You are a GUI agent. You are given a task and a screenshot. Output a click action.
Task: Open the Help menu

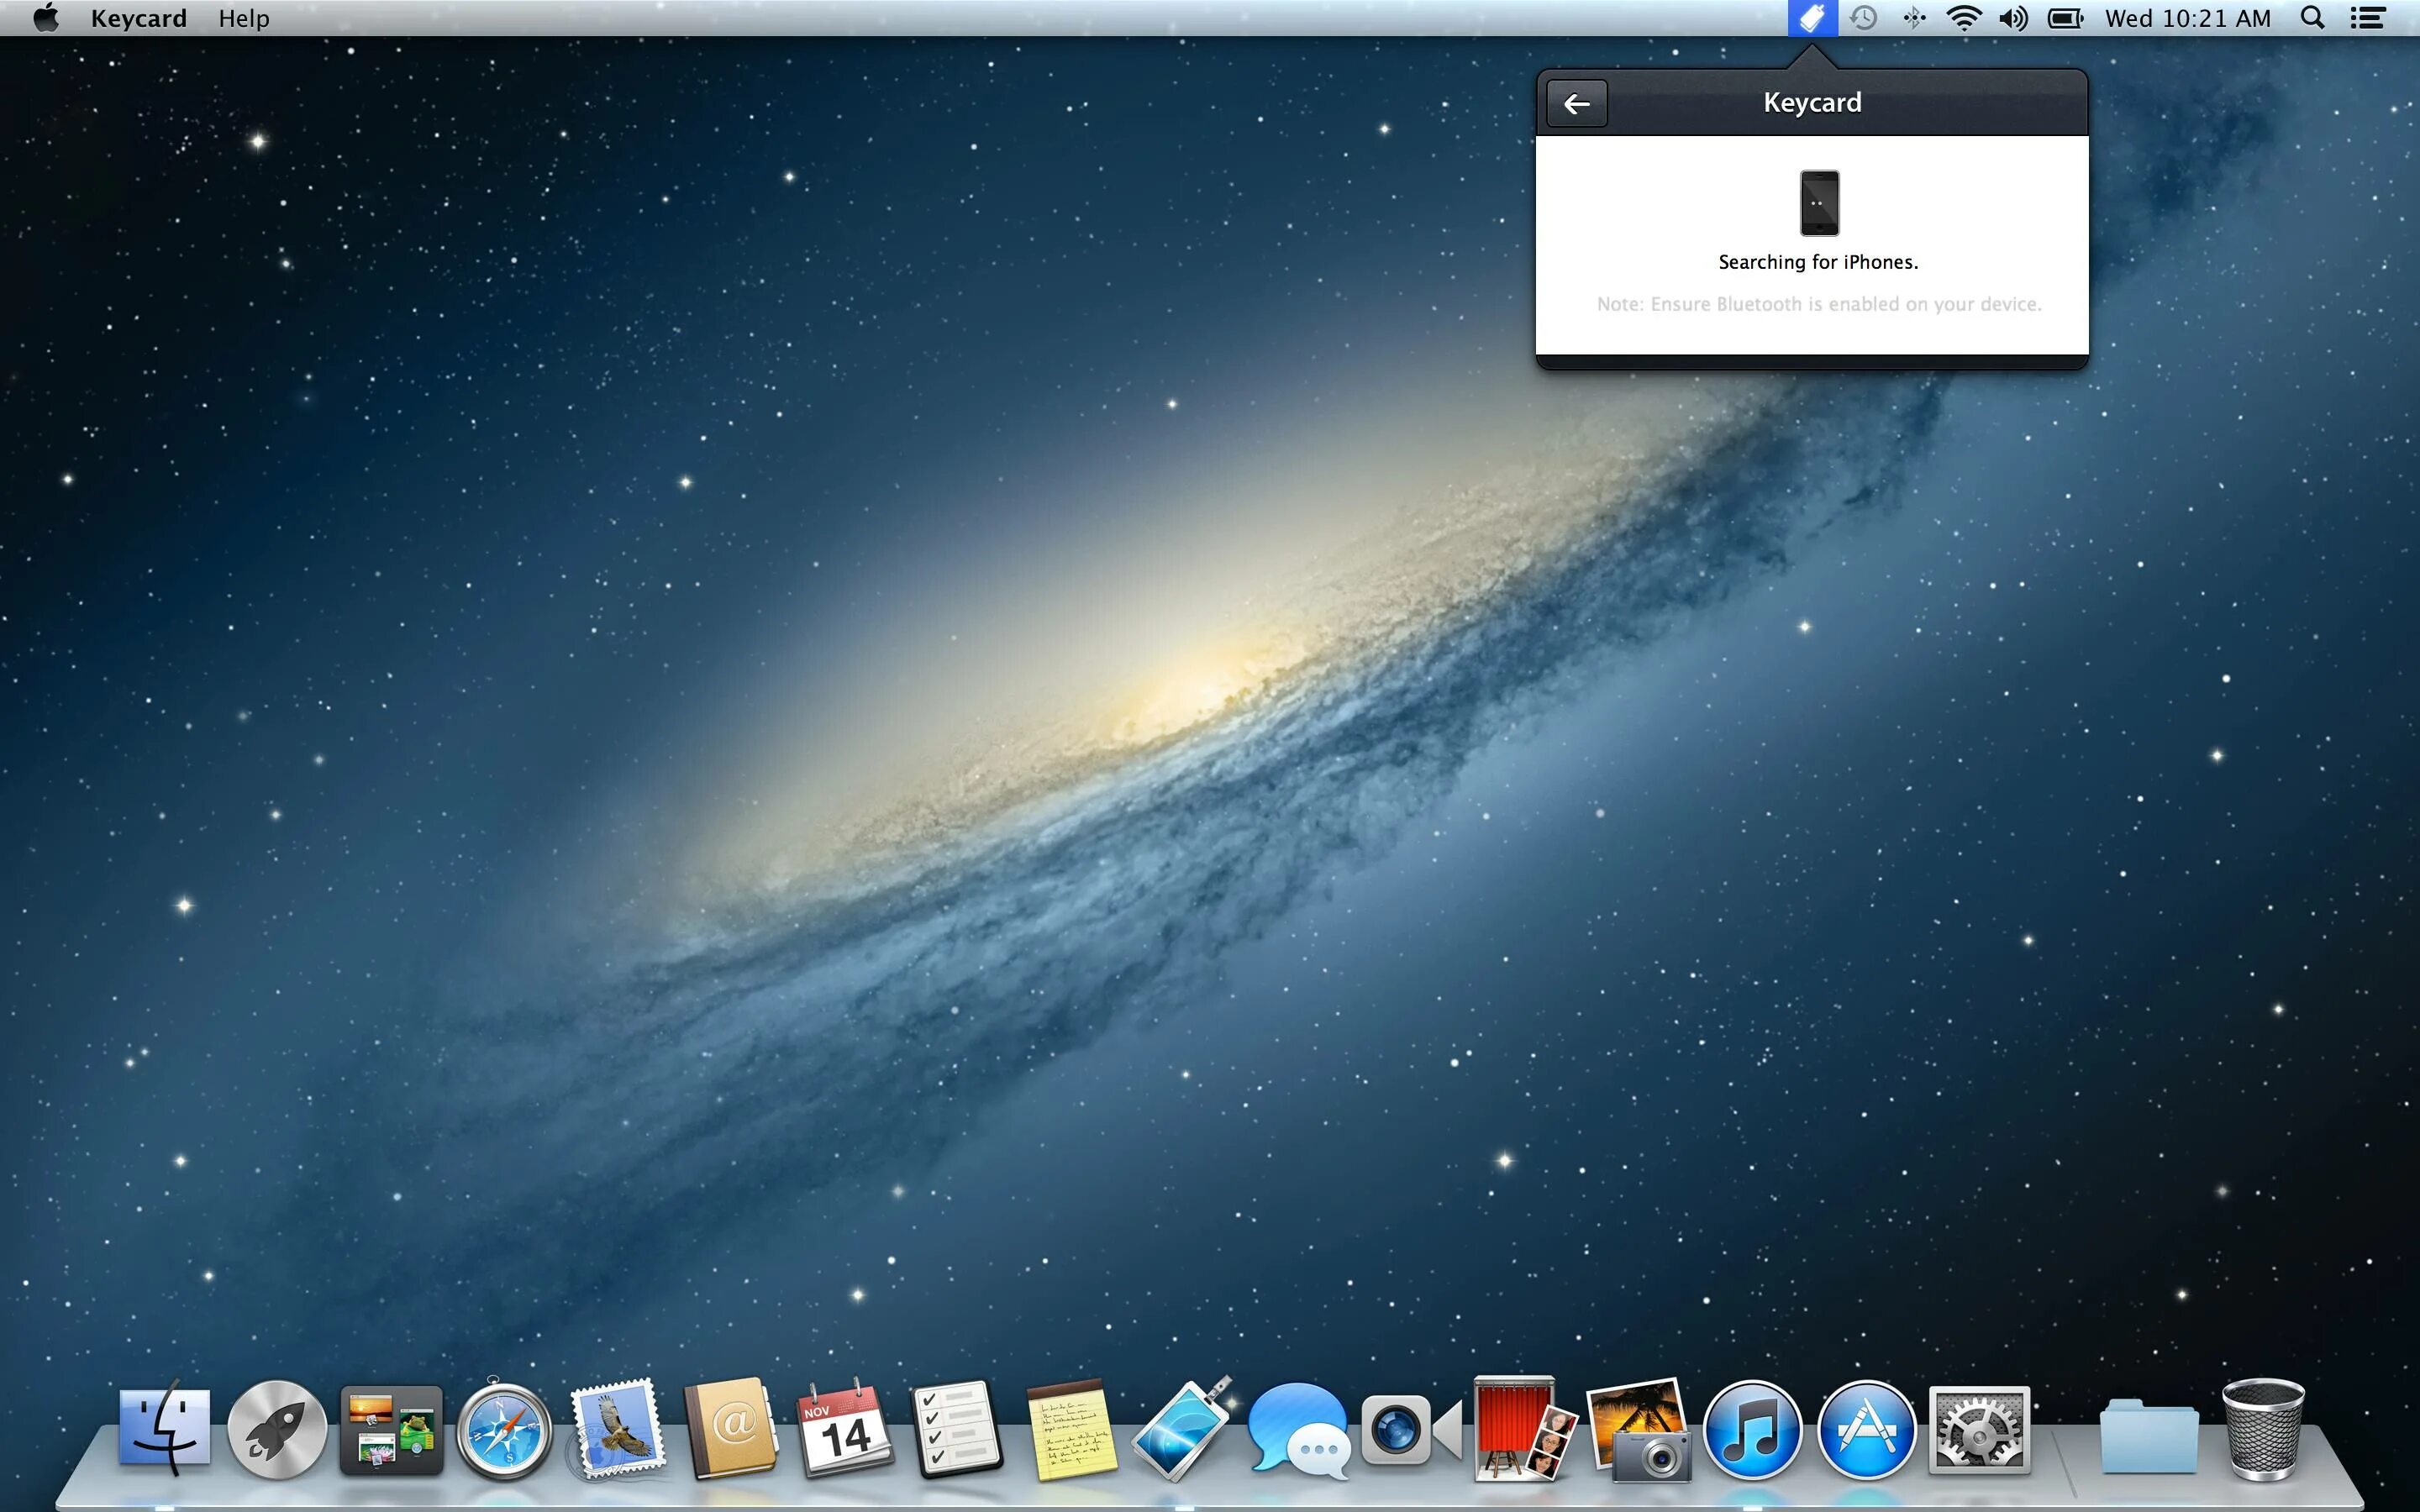pos(244,18)
